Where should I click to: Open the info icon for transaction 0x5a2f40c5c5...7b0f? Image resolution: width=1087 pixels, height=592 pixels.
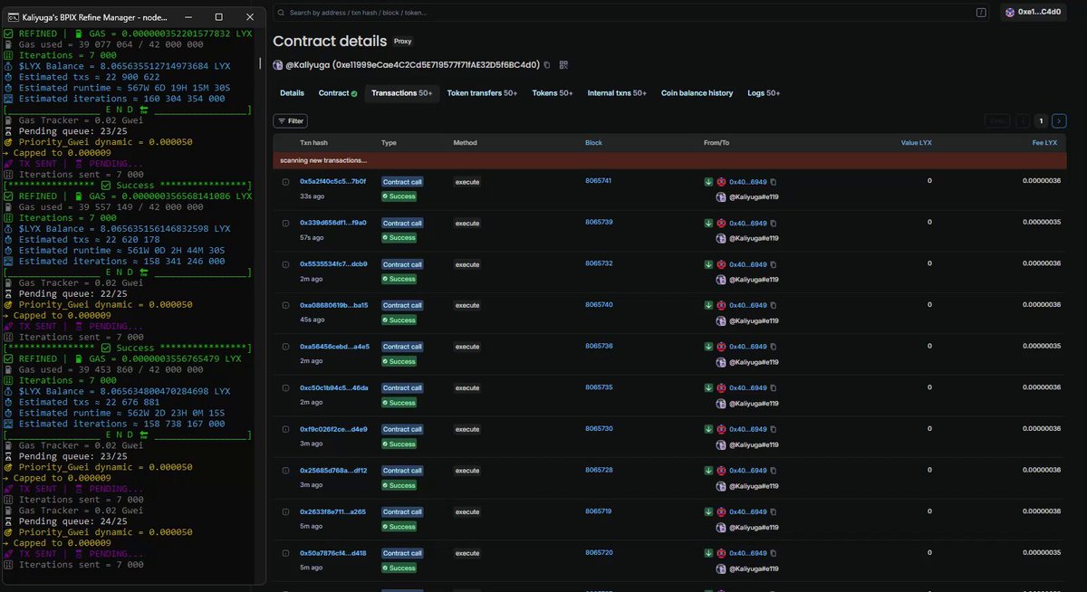click(x=285, y=182)
